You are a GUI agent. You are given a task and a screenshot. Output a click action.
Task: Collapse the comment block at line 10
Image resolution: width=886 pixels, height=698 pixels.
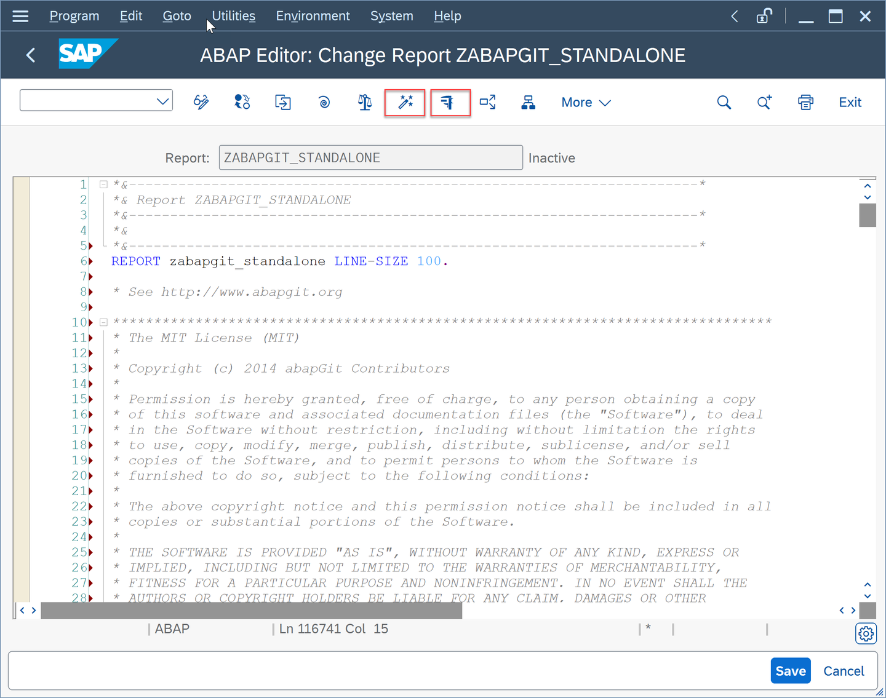(x=103, y=322)
